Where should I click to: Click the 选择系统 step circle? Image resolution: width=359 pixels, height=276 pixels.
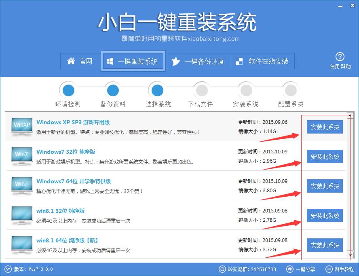[x=158, y=90]
